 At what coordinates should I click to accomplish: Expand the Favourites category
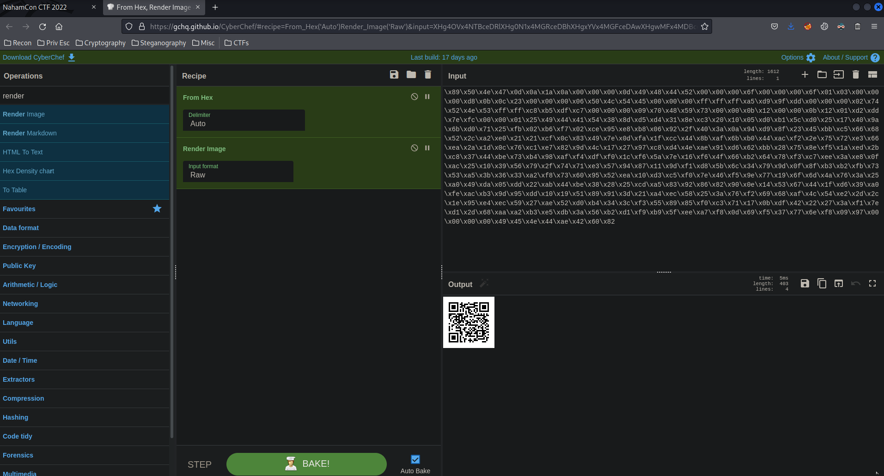pyautogui.click(x=85, y=209)
